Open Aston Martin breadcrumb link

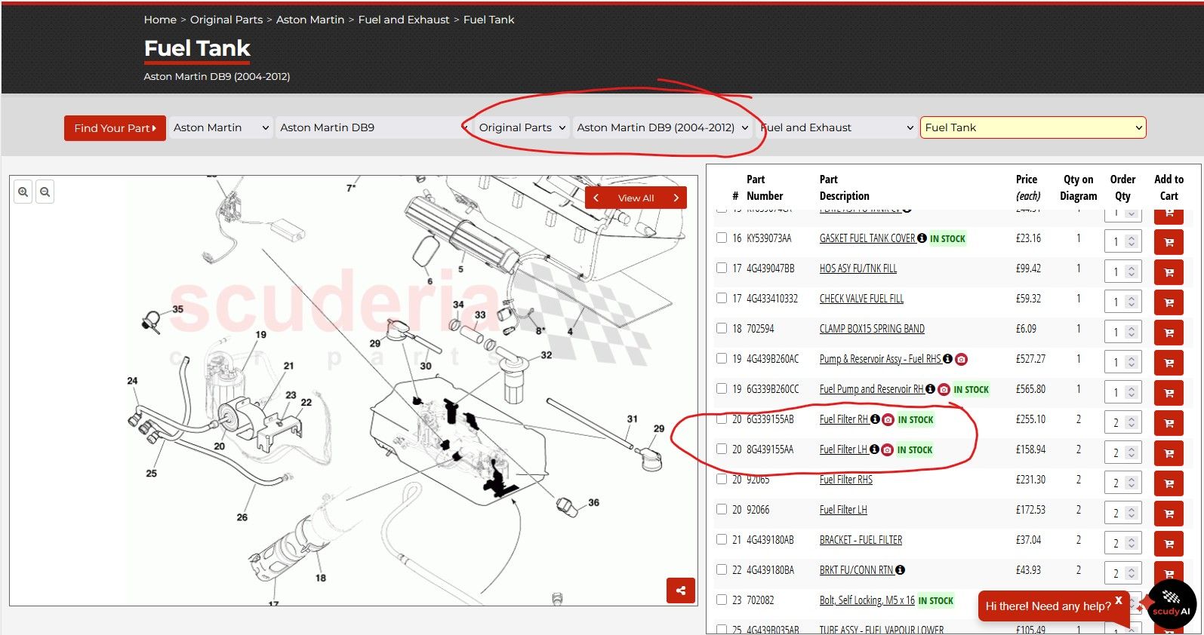pos(310,20)
